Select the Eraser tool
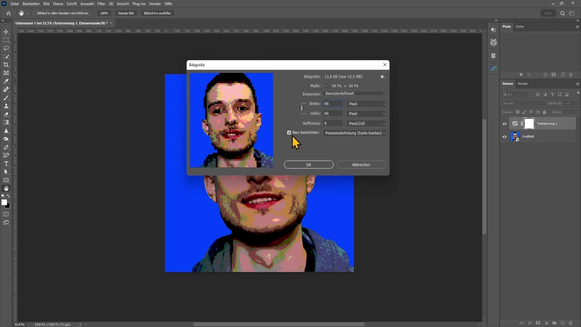Screen dimensions: 581x327 6,114
